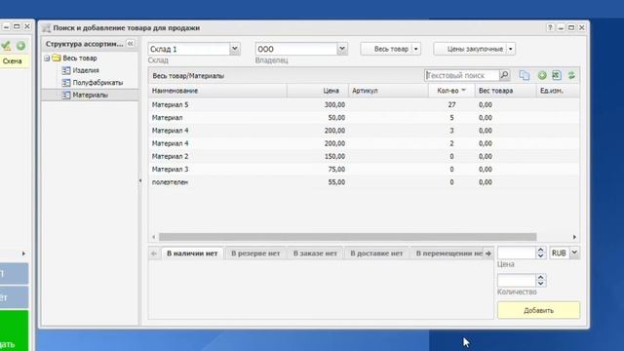Click the Добавить button
The width and height of the screenshot is (624, 351).
click(538, 310)
